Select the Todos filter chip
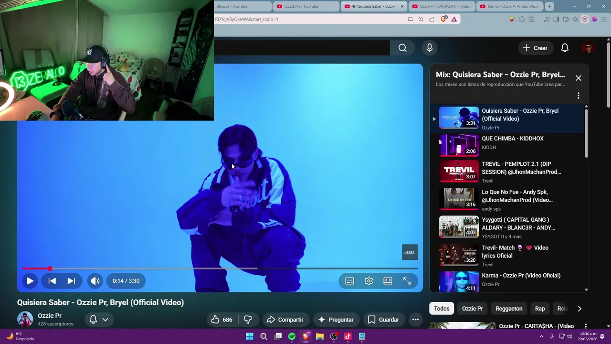Image resolution: width=611 pixels, height=344 pixels. click(x=442, y=309)
